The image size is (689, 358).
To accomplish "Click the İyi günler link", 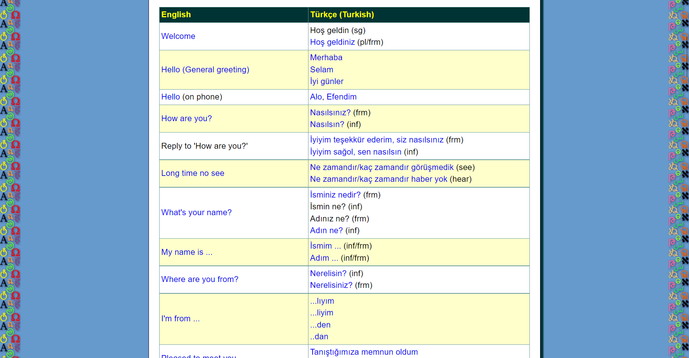I will 326,82.
